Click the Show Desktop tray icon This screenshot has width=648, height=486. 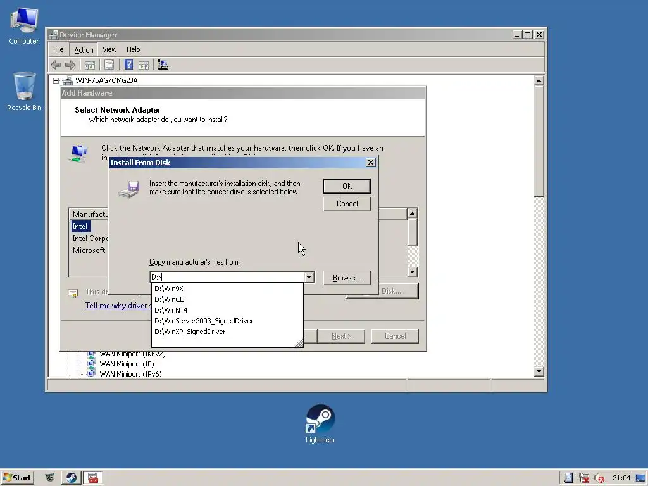point(640,478)
